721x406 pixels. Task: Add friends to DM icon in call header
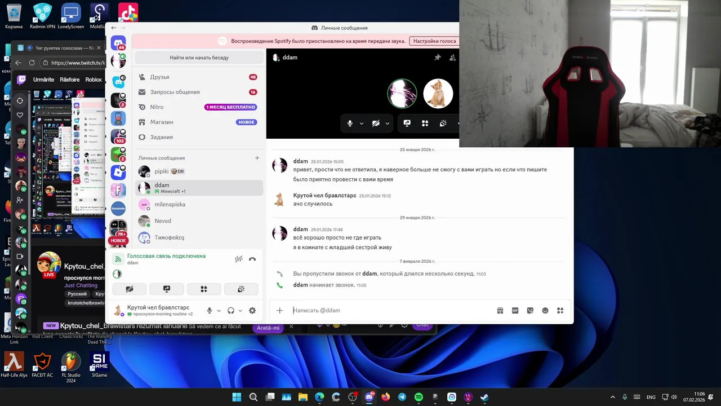point(452,58)
